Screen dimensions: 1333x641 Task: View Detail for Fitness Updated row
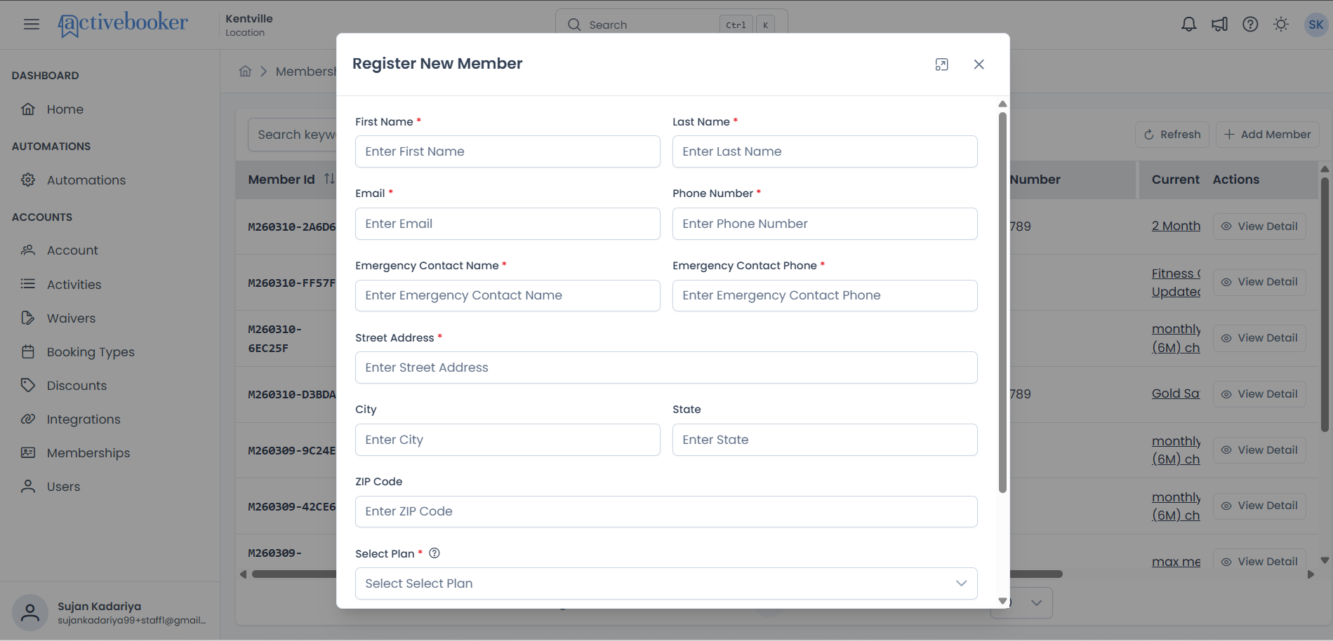point(1259,282)
